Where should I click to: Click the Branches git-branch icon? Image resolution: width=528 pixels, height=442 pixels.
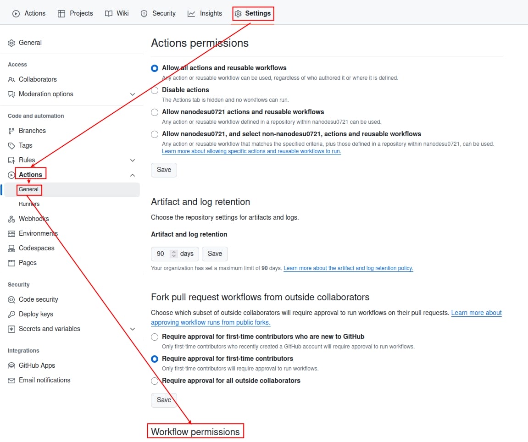point(11,131)
